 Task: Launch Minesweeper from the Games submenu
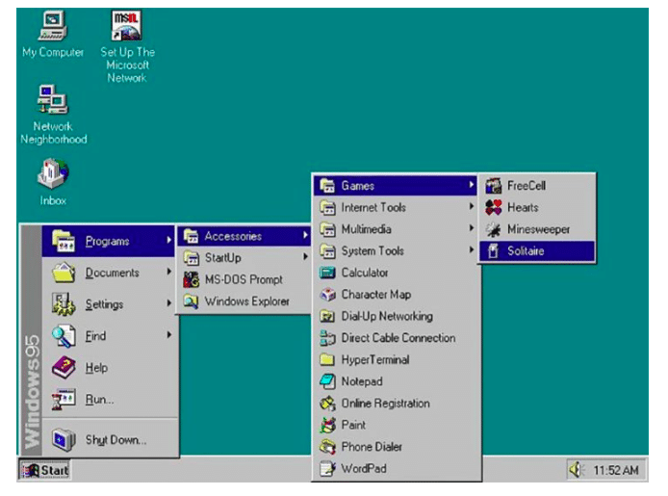pos(537,229)
